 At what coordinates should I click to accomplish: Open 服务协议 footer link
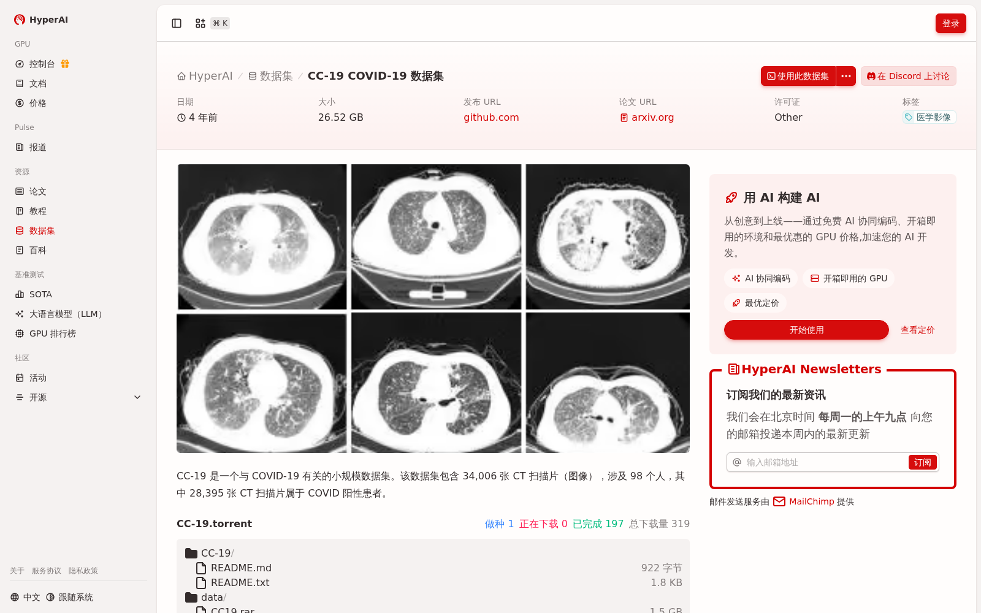pos(47,571)
